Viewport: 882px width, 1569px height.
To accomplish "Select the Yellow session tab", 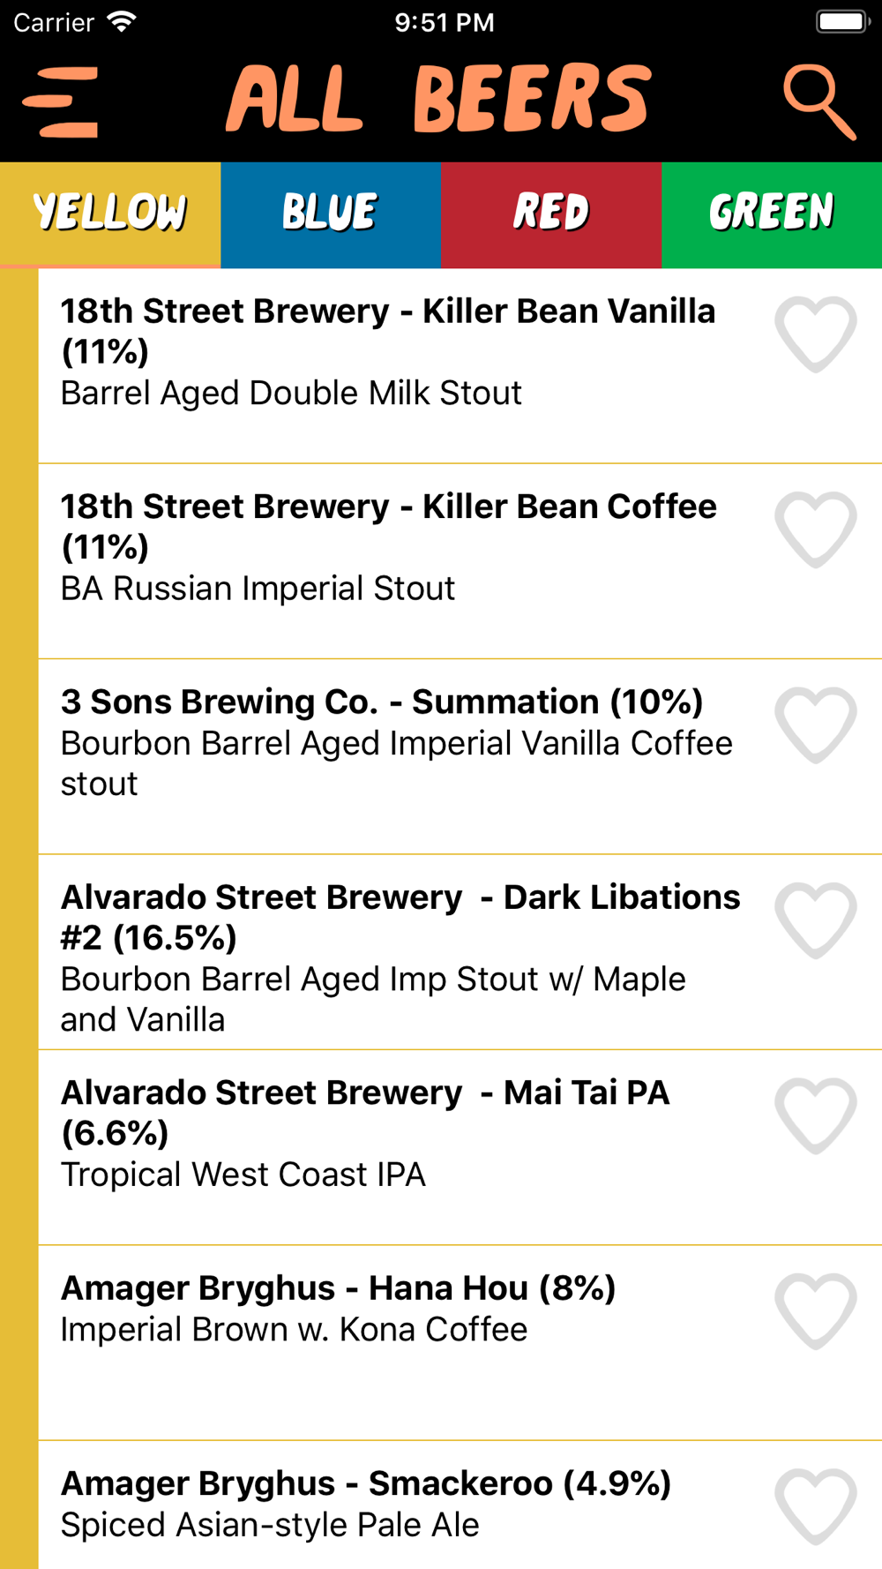I will click(110, 214).
